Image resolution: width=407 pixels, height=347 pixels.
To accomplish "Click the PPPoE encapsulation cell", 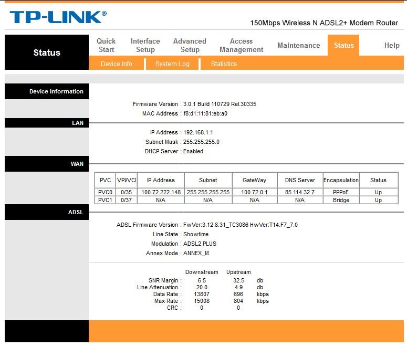I will point(341,192).
